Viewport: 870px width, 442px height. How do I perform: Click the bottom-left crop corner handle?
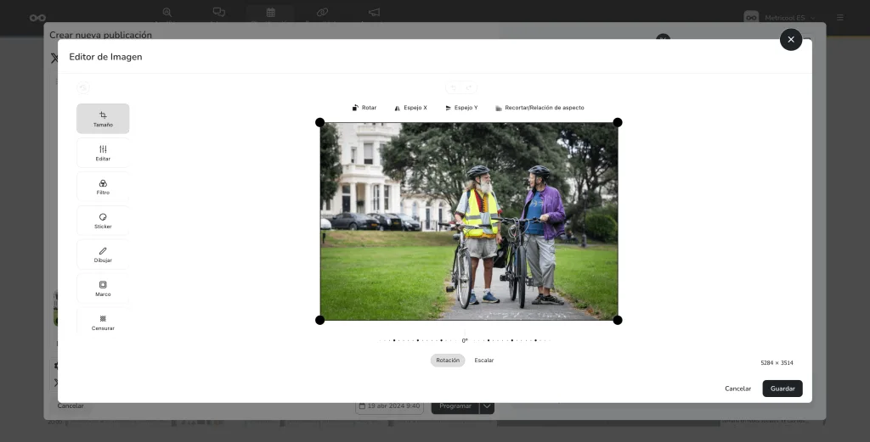[x=320, y=320]
